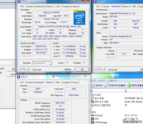The height and width of the screenshot is (124, 143).
Task: Click the Core Speed 4200.00 MHz field
Action: pos(41,46)
